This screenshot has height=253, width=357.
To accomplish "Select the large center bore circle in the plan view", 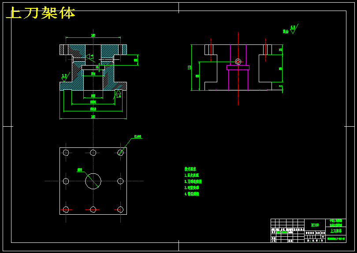I will 93,181.
